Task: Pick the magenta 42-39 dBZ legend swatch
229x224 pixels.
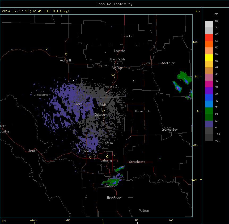Action: coord(209,84)
